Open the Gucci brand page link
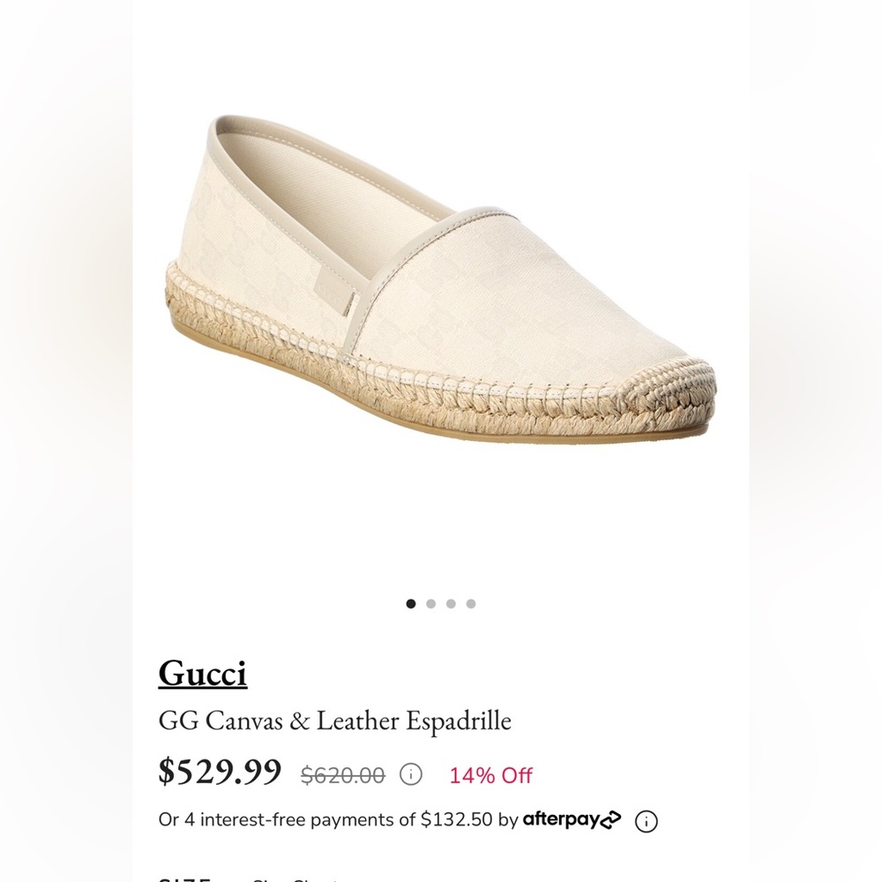The width and height of the screenshot is (882, 882). [x=205, y=675]
